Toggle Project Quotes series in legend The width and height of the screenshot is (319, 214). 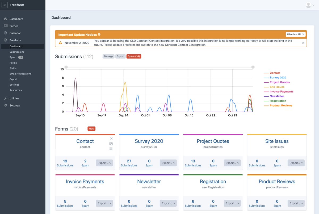coord(277,82)
